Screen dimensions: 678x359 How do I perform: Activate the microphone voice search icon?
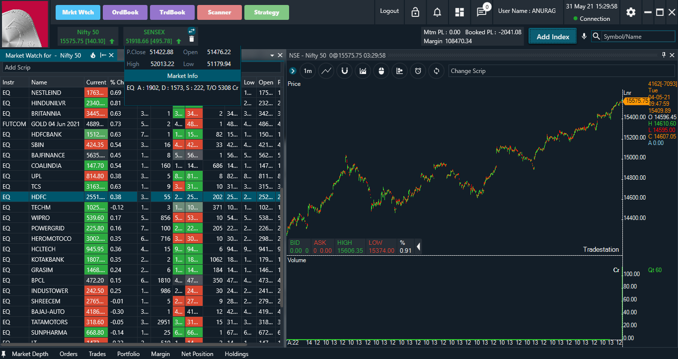point(584,36)
